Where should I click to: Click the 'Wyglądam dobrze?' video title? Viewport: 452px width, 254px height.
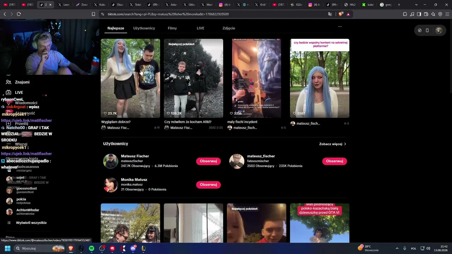coord(116,122)
